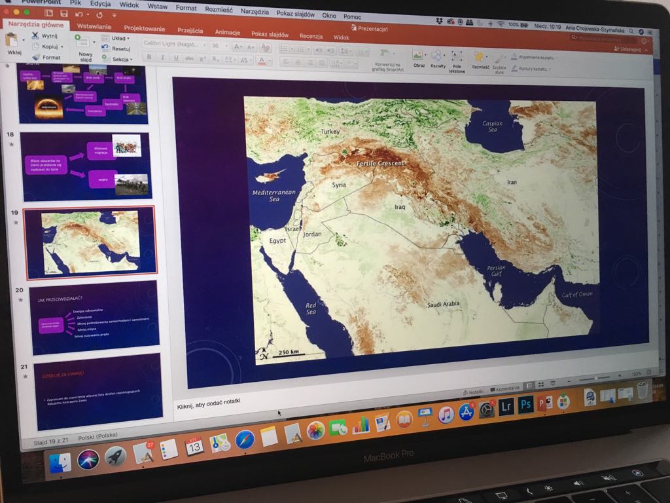670x503 pixels.
Task: Click the Wytnij scissors icon
Action: [35, 35]
